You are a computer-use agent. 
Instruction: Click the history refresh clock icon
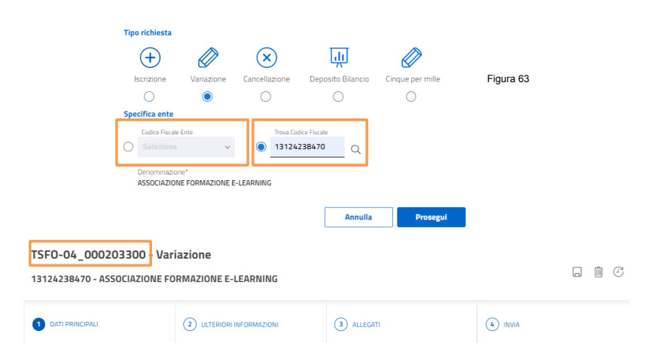coord(618,271)
